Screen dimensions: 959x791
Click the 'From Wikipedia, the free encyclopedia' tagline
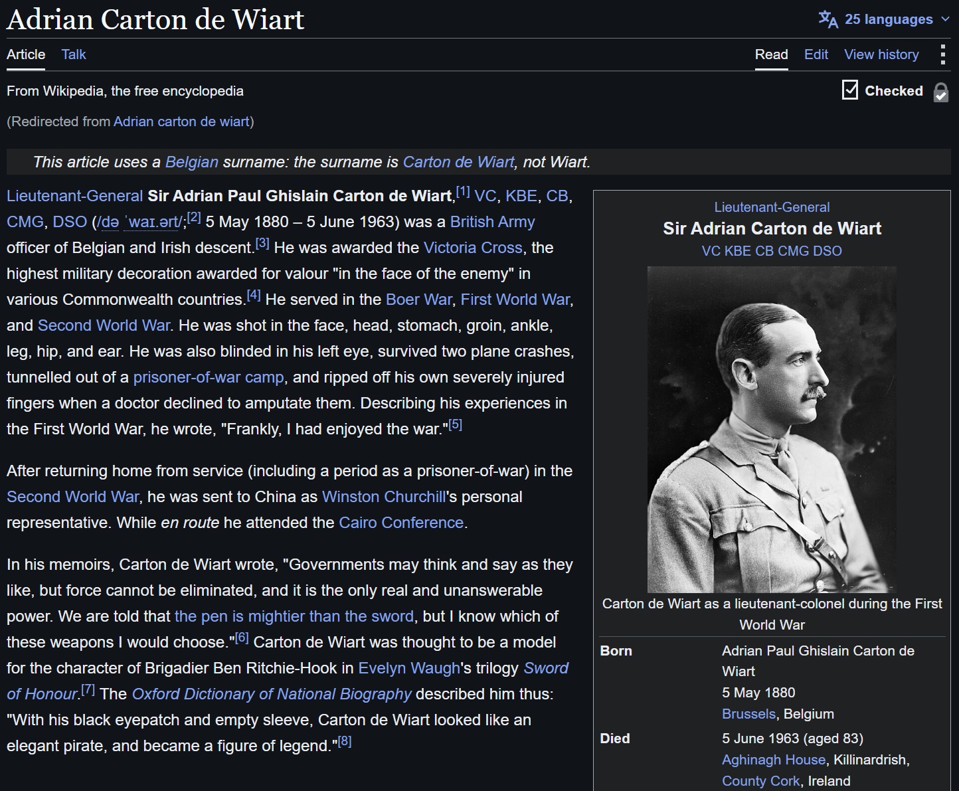tap(125, 91)
